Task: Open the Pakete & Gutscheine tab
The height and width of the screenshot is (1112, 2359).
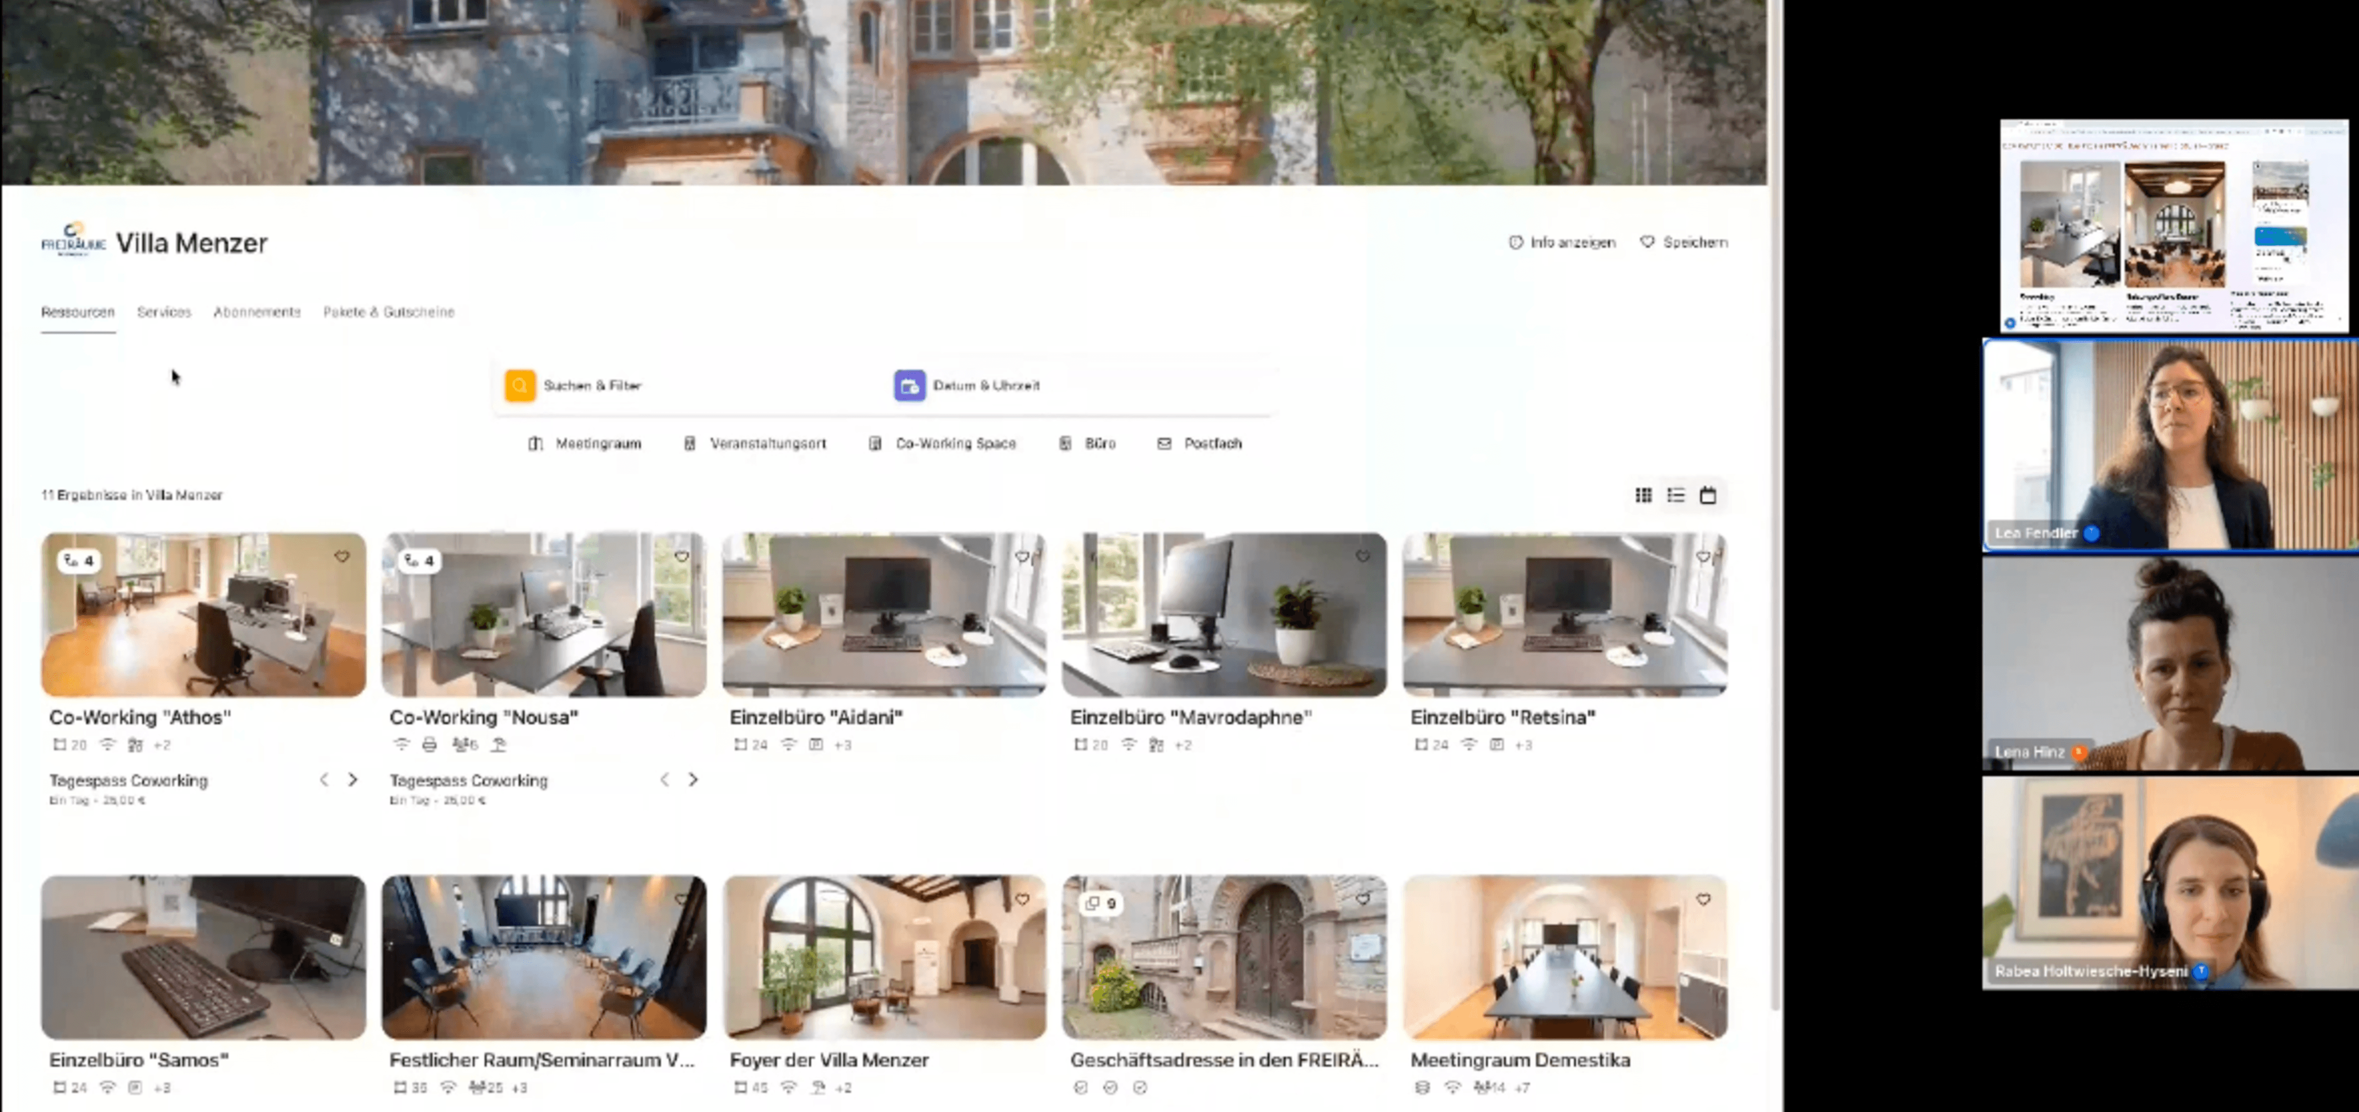Action: point(388,312)
